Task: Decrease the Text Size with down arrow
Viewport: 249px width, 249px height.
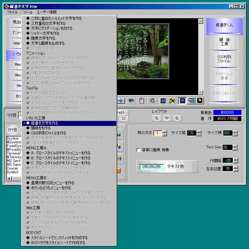Action: tap(235, 149)
